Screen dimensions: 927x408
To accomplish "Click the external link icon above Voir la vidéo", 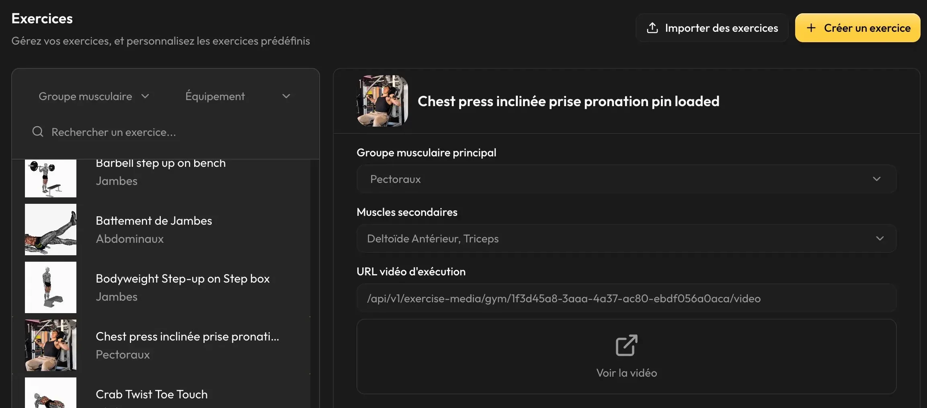I will pyautogui.click(x=626, y=345).
